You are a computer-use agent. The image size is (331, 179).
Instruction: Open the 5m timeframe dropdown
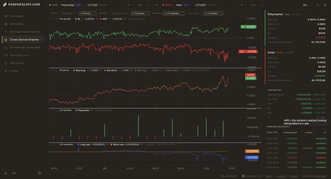click(307, 5)
